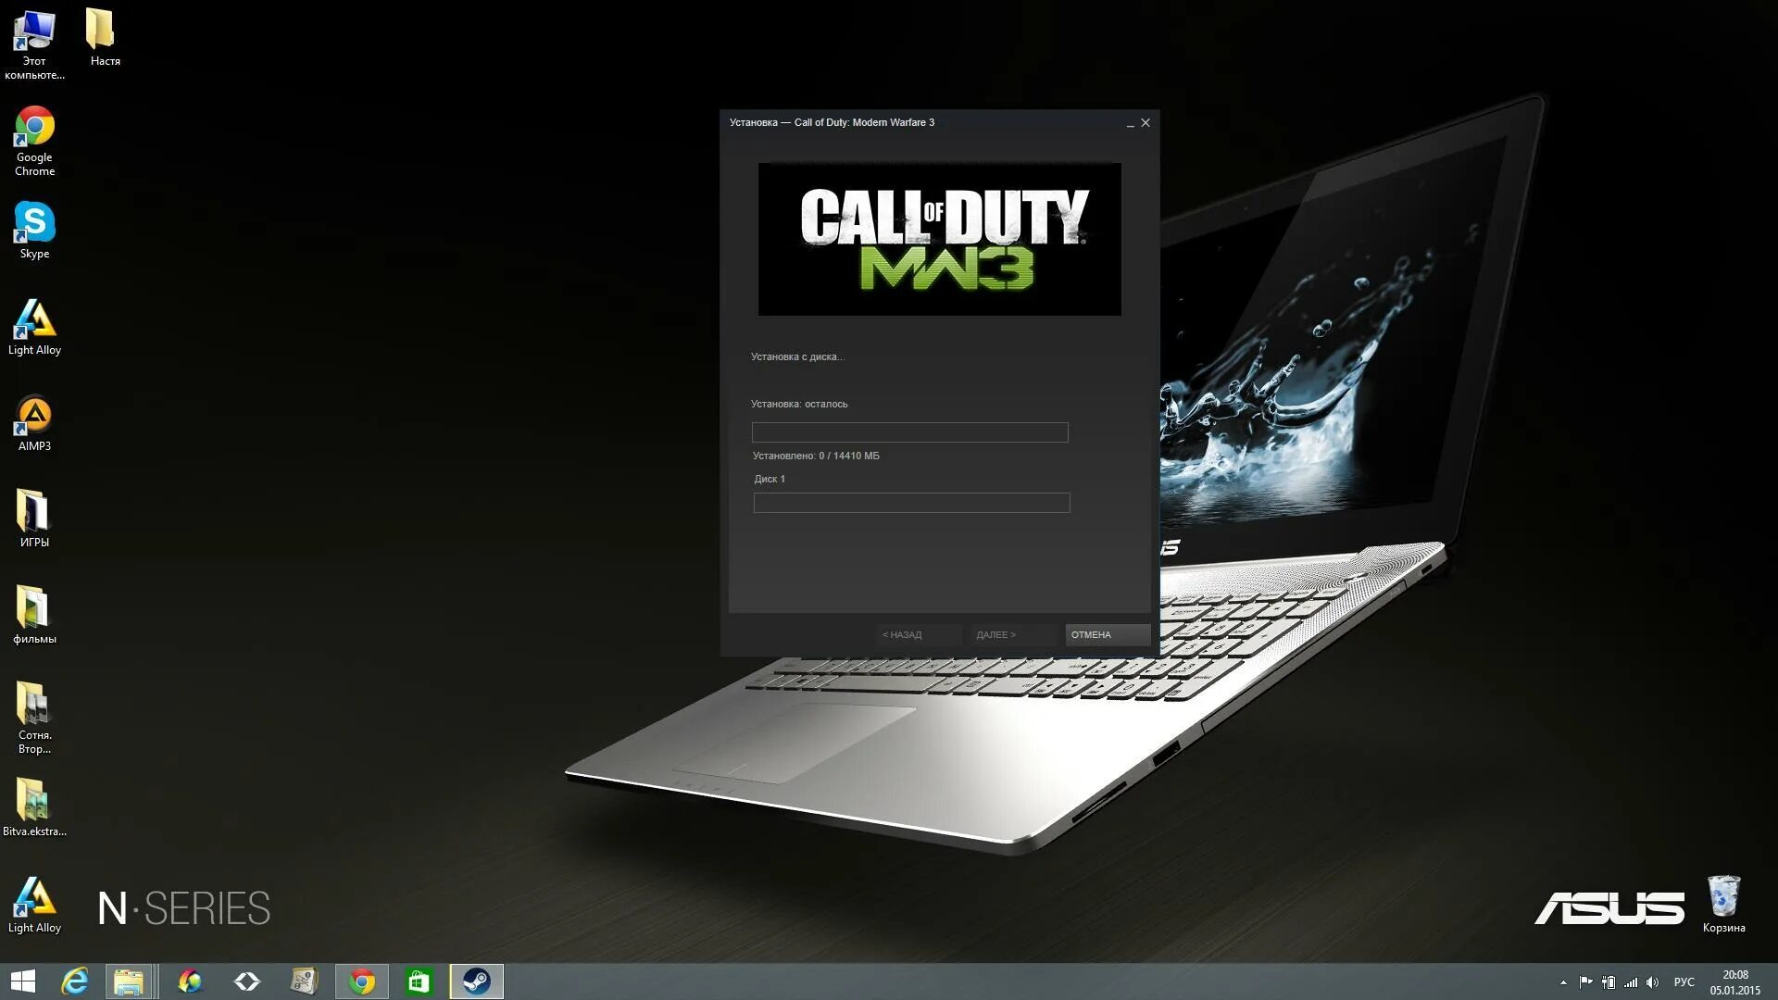Minimize the MW3 install window
This screenshot has width=1778, height=1000.
1130,123
